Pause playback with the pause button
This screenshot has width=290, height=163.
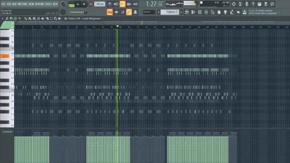[x=78, y=4]
